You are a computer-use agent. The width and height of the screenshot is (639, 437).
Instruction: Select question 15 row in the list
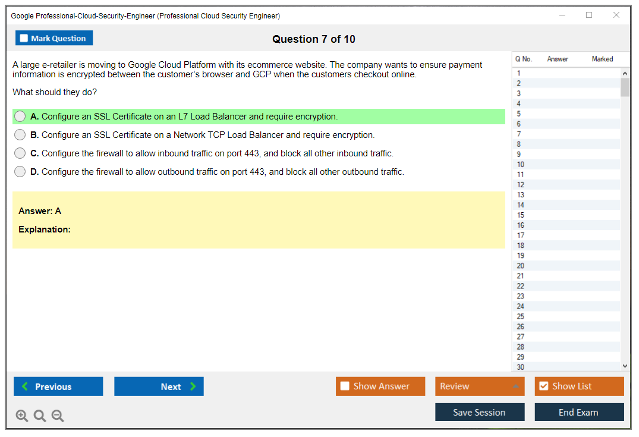565,215
